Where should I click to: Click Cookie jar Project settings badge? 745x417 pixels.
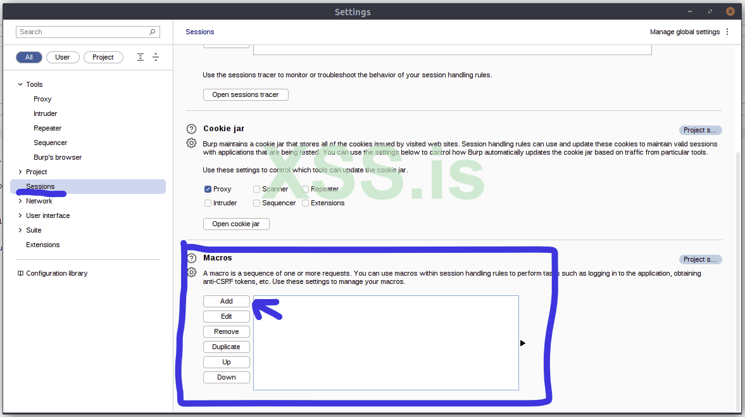pyautogui.click(x=700, y=131)
